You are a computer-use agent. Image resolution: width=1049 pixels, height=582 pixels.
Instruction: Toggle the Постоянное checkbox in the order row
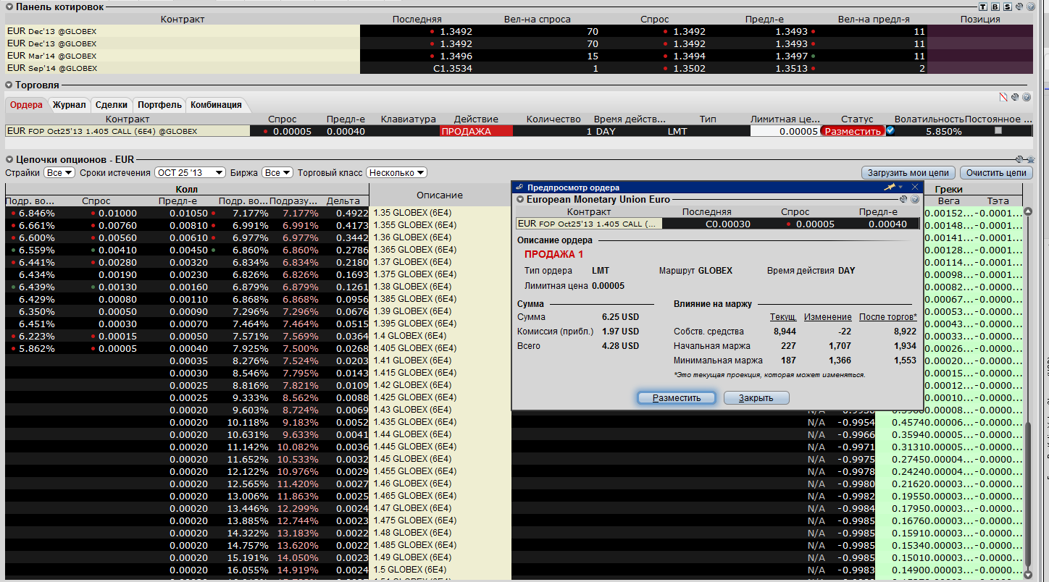pos(998,131)
